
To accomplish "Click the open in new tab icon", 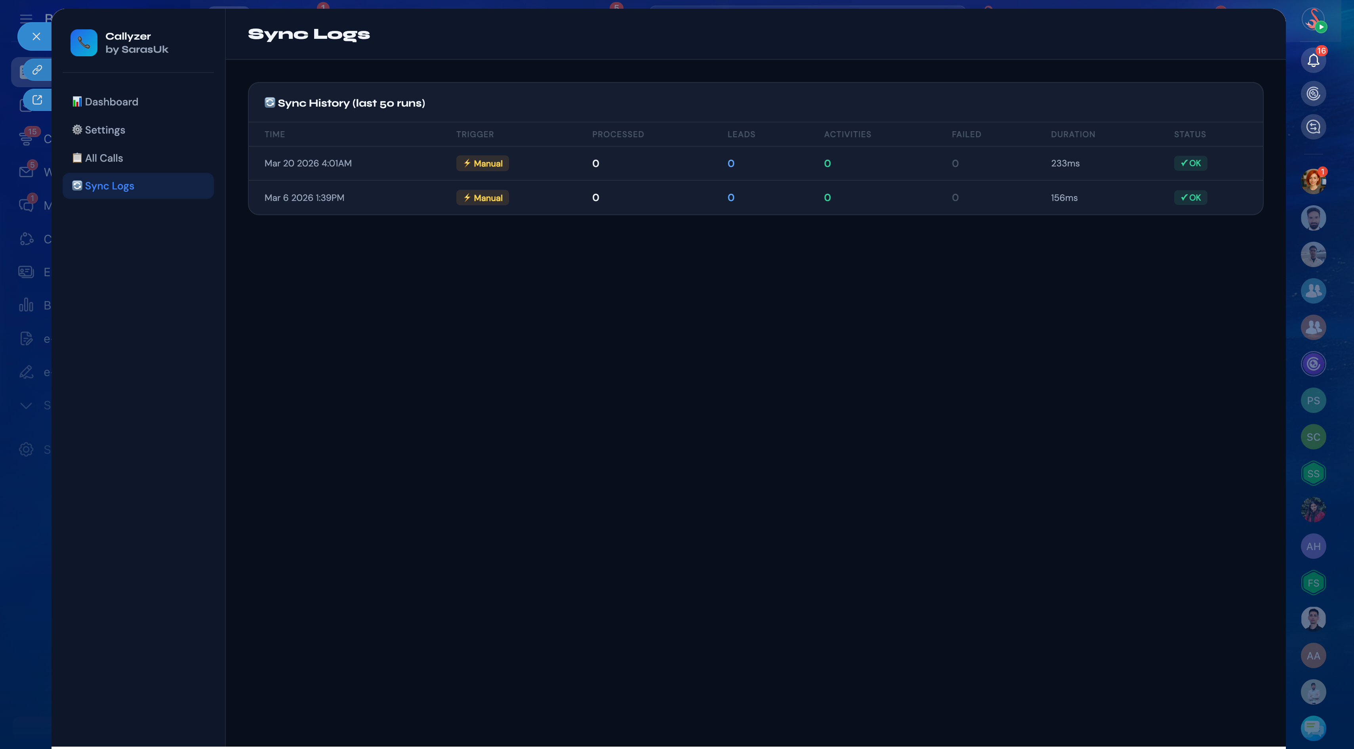I will 37,99.
